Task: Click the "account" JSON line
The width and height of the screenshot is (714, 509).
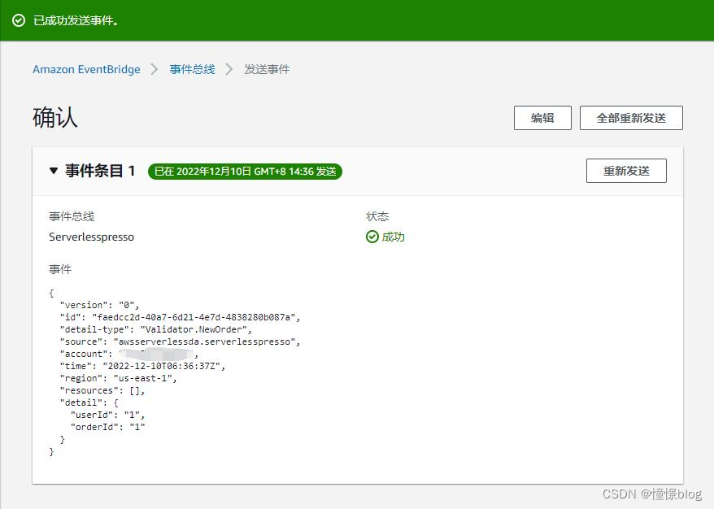Action: (x=128, y=354)
